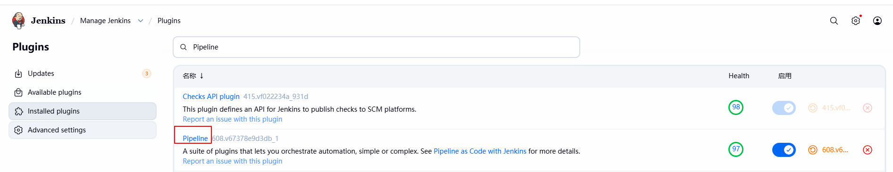The width and height of the screenshot is (893, 172).
Task: Click the Jenkins butler logo icon
Action: click(x=18, y=21)
